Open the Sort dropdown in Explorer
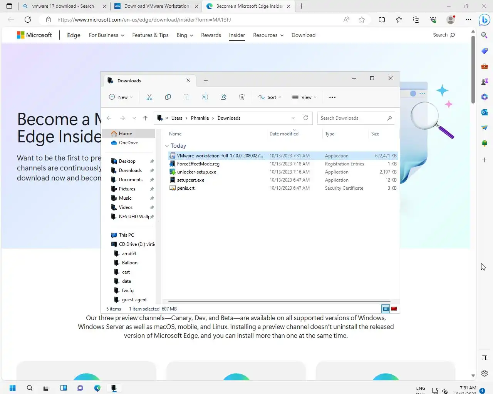The width and height of the screenshot is (493, 394). point(270,97)
